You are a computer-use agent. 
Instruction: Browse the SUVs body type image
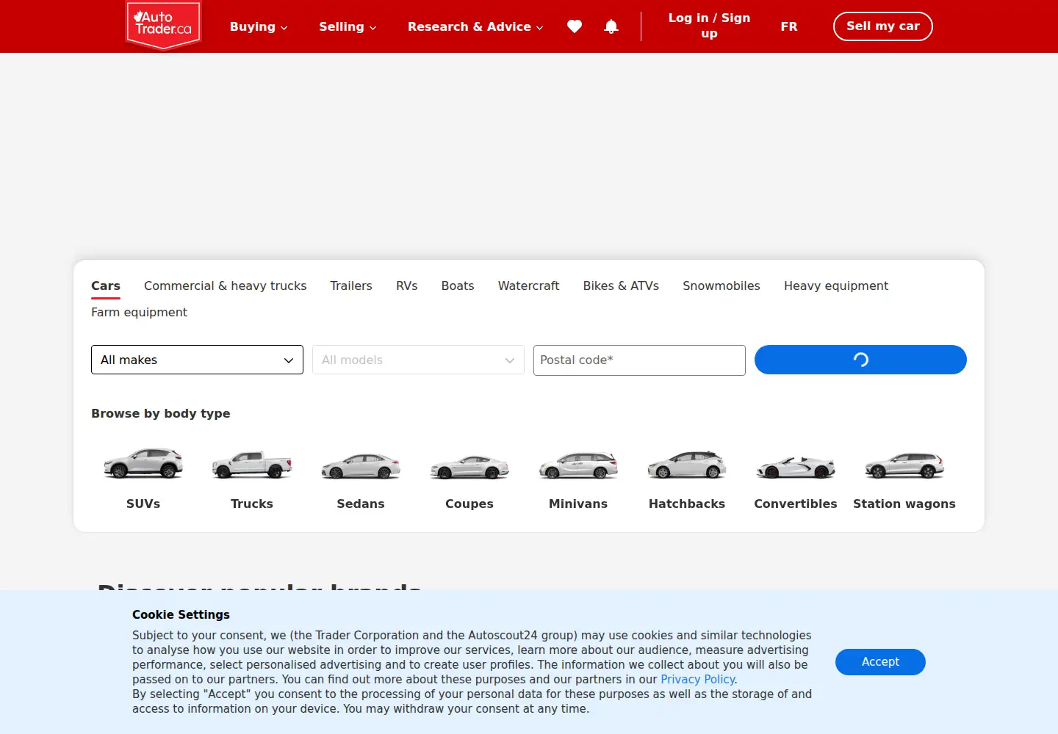pyautogui.click(x=143, y=464)
